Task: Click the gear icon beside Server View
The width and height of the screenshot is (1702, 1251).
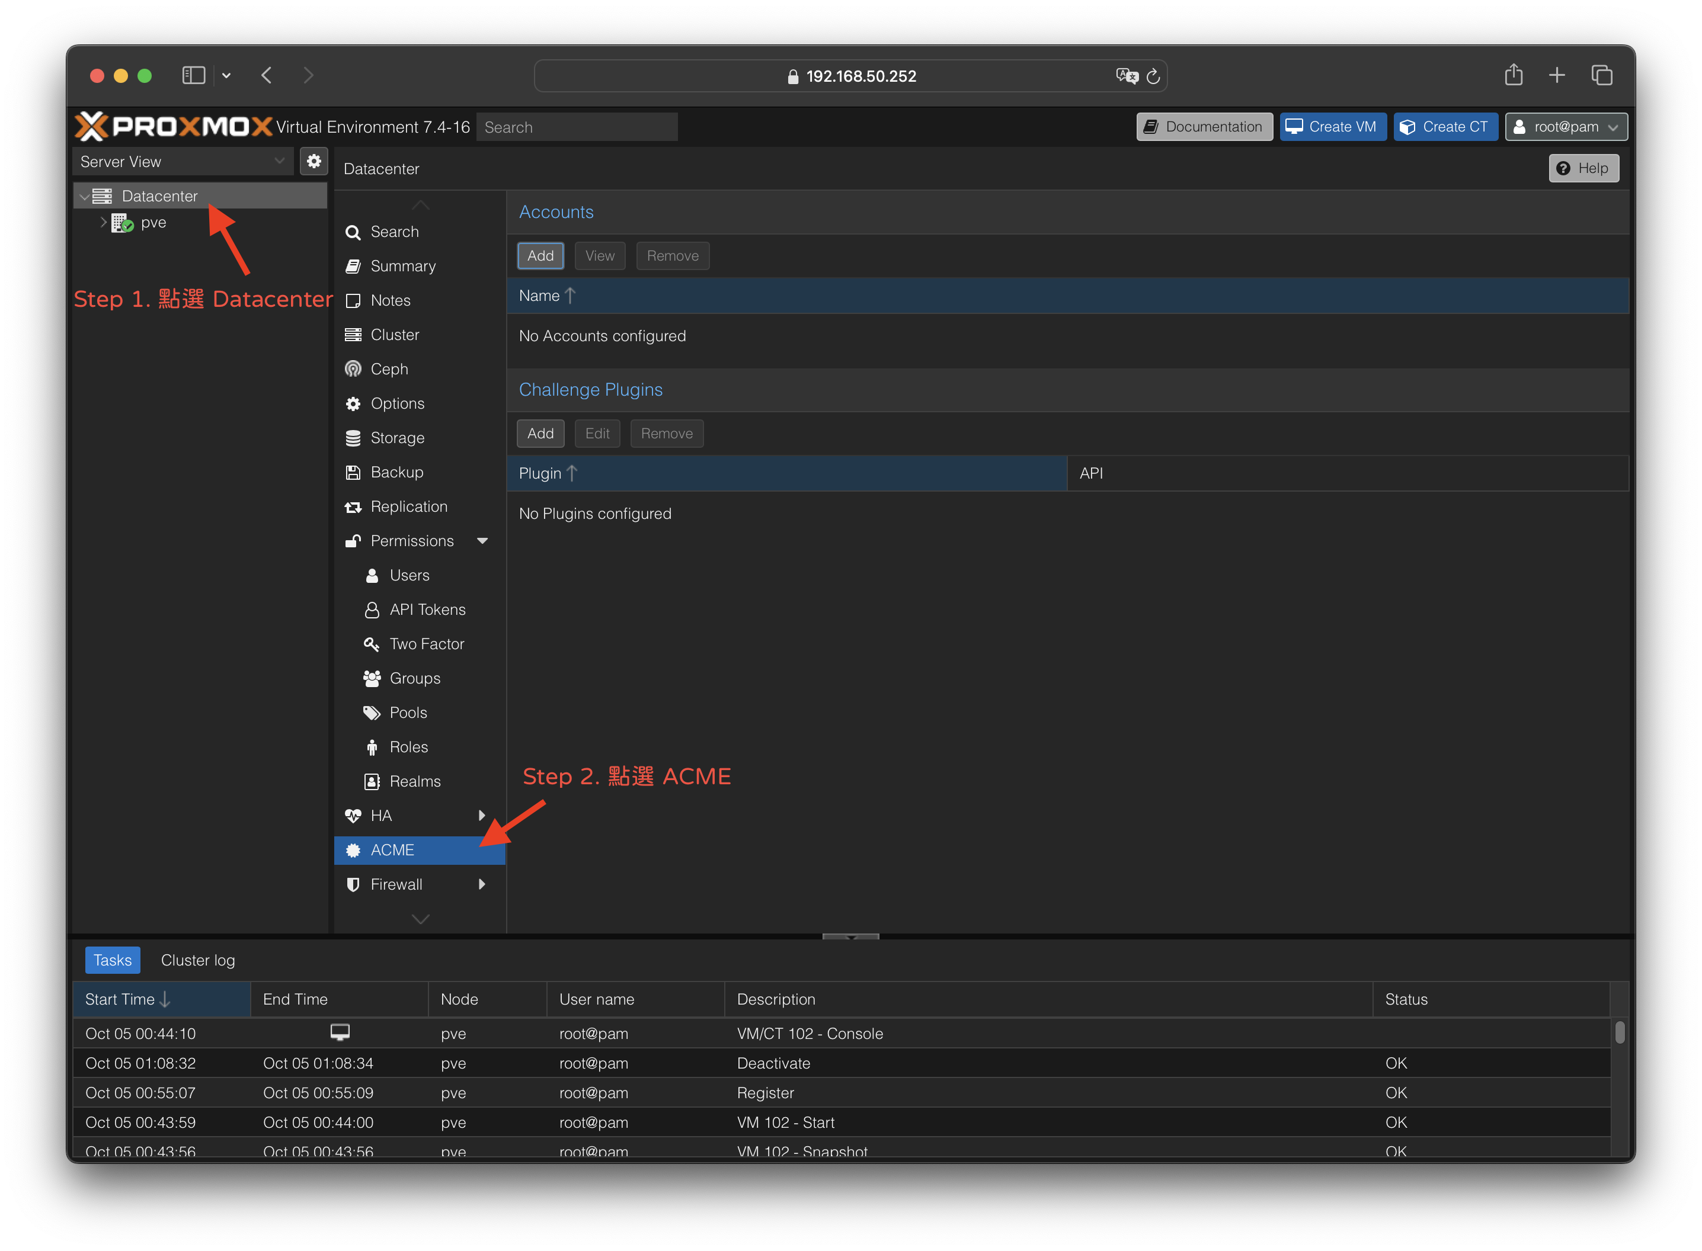Action: 313,161
